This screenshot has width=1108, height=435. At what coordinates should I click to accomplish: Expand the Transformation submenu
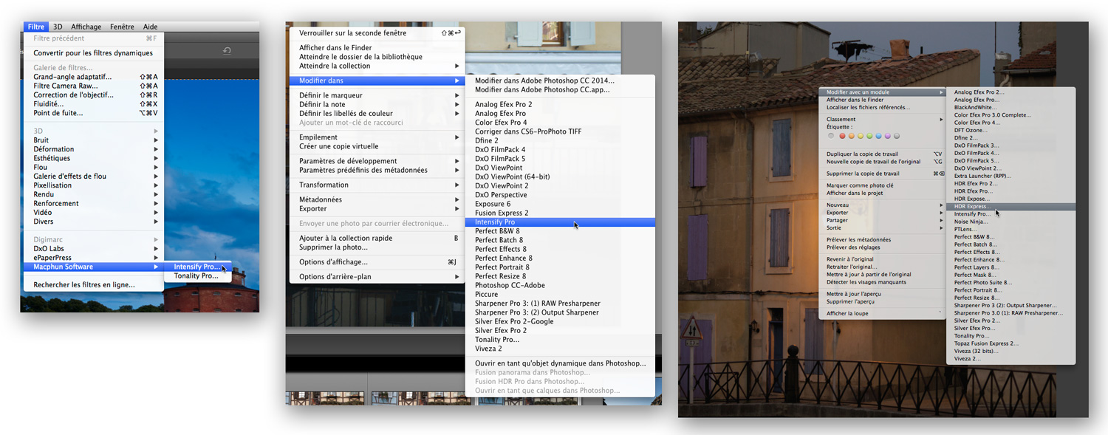click(377, 185)
